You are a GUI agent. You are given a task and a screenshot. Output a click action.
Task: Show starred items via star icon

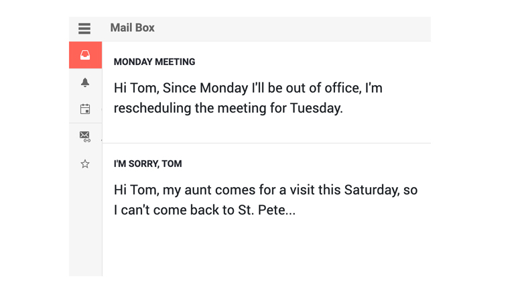click(85, 164)
